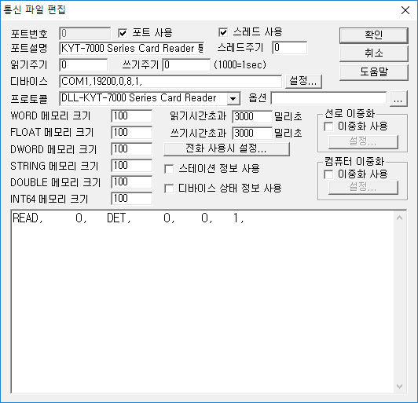Check 이중화 사용 under 컴퓨터 이중화
Viewport: 418px width, 403px height.
point(328,174)
